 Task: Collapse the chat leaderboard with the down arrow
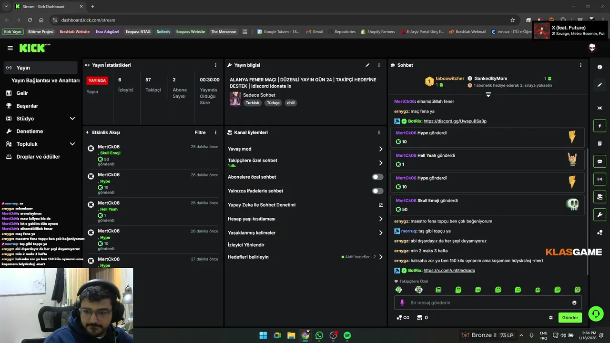[488, 94]
